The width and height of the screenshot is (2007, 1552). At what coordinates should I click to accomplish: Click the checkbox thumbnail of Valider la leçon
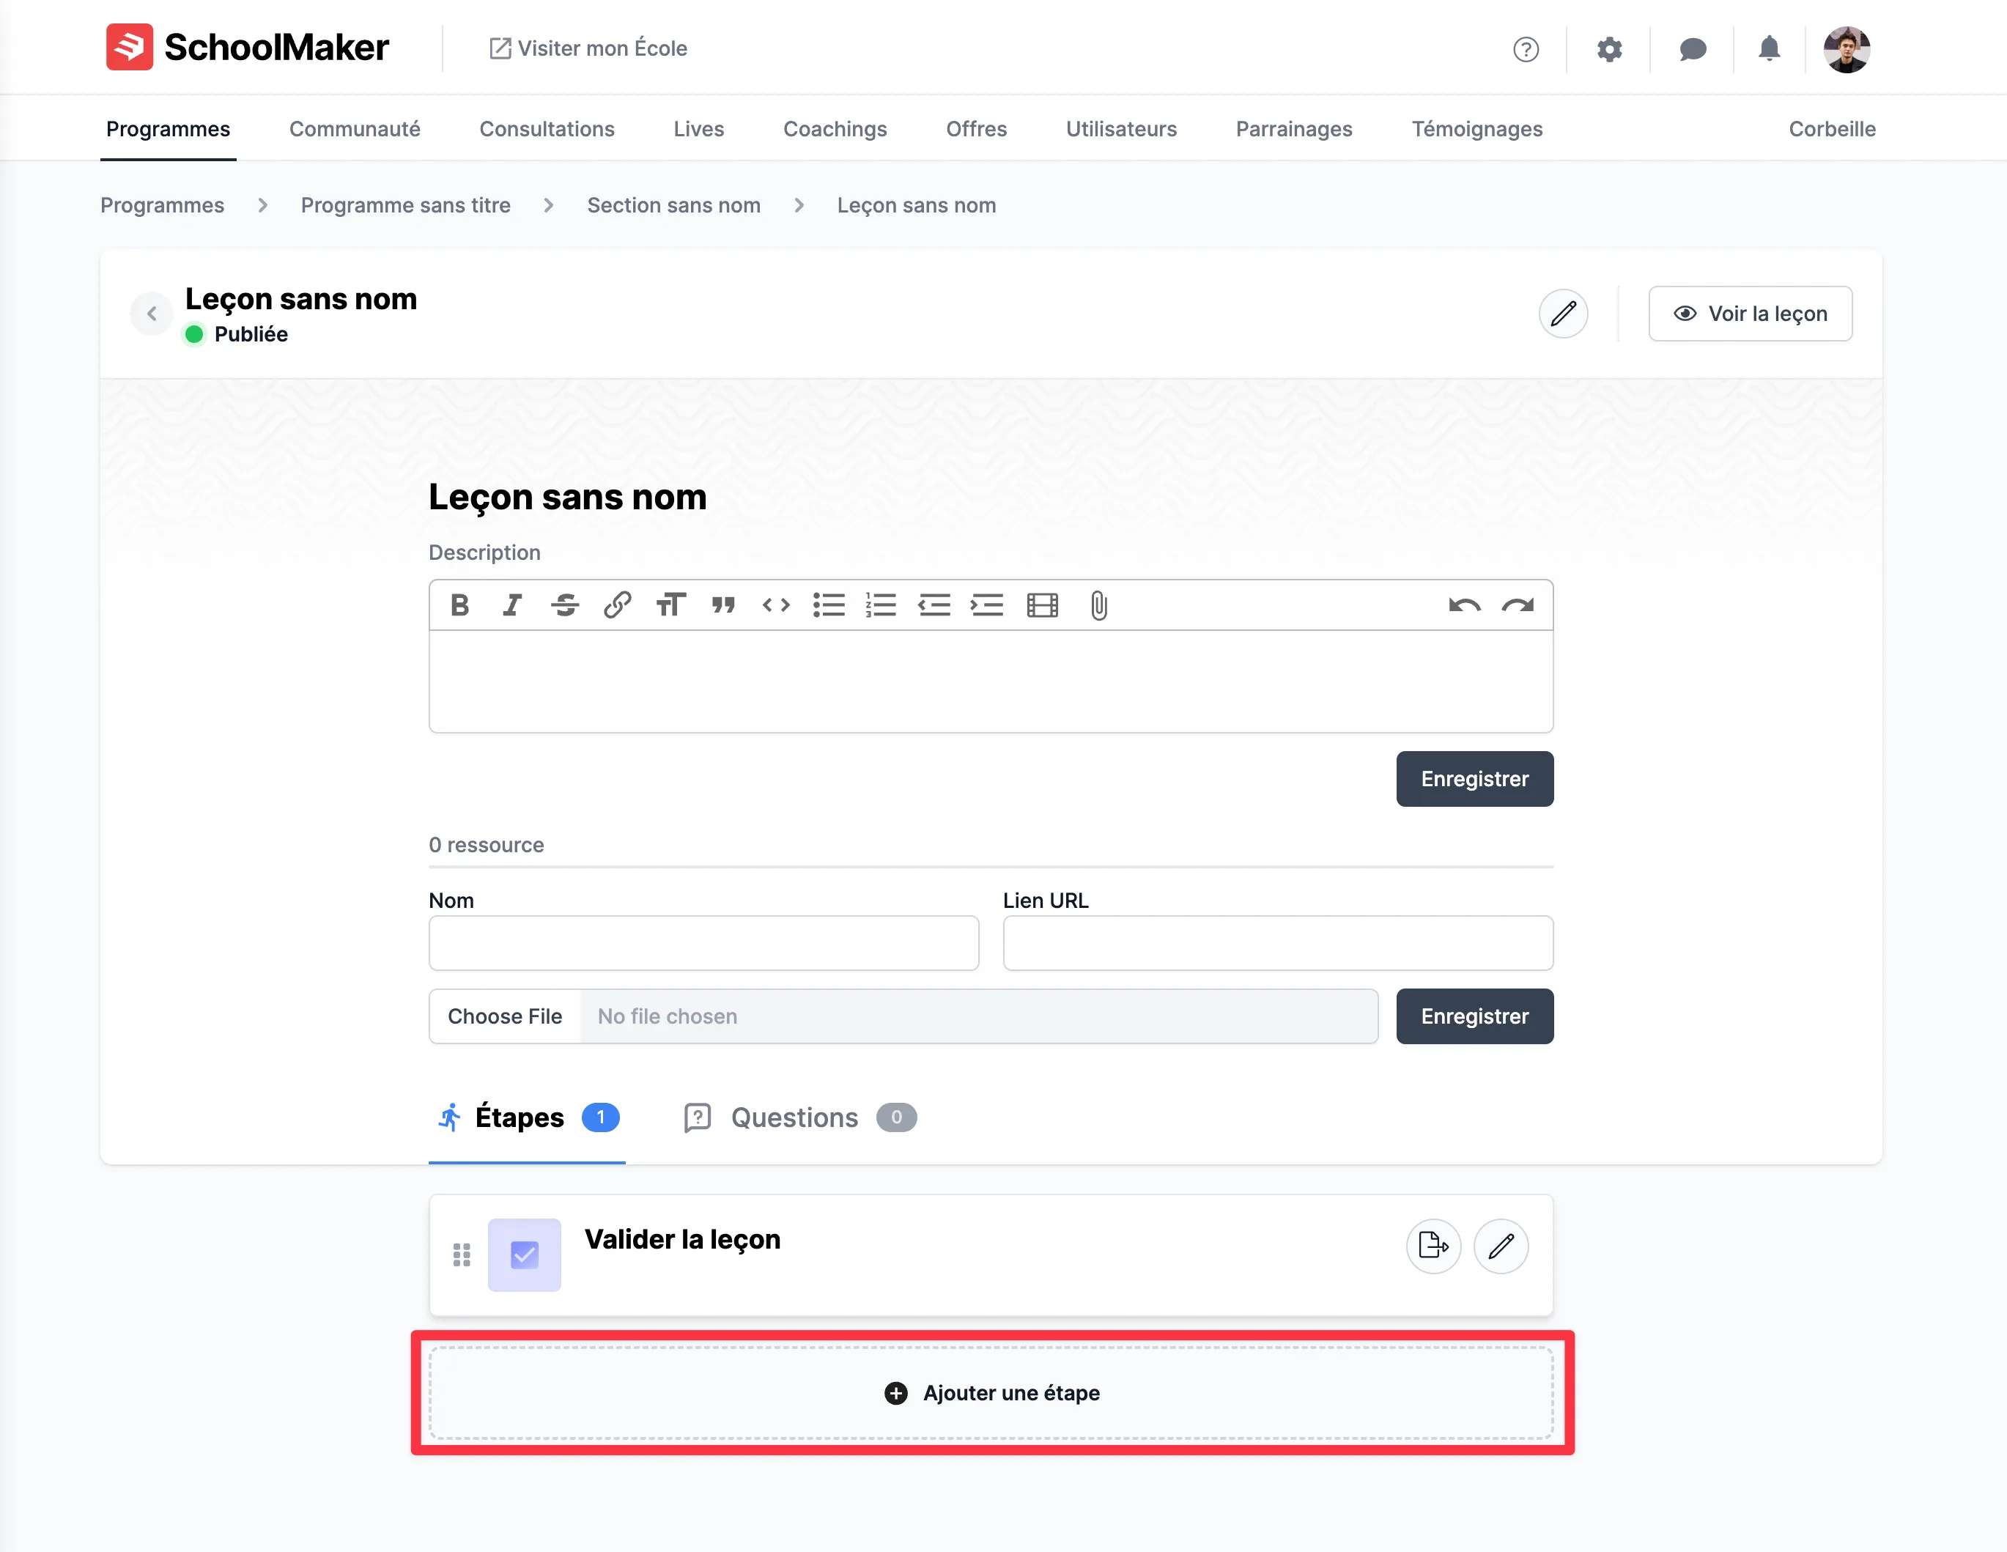pyautogui.click(x=524, y=1254)
